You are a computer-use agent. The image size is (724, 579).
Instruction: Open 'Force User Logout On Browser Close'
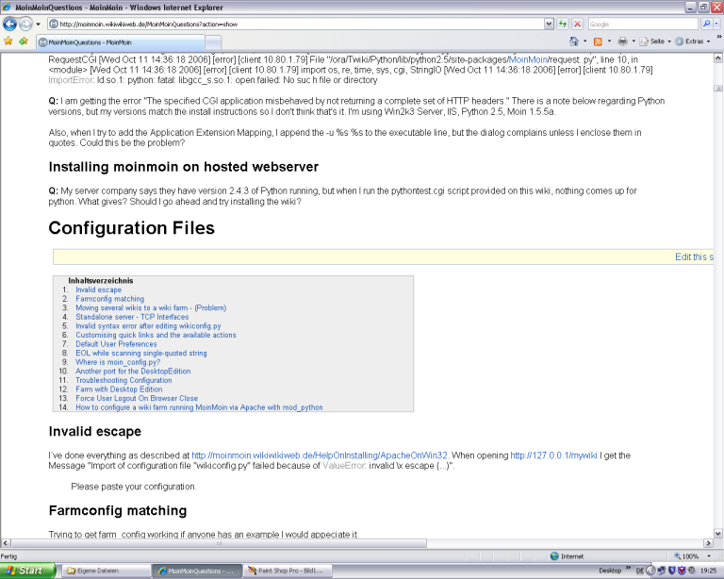point(137,399)
